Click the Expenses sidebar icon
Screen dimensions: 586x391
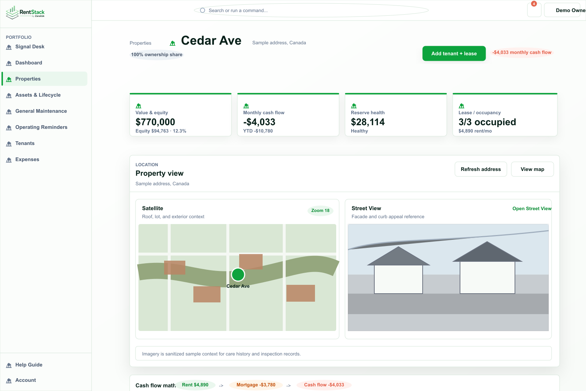coord(9,160)
